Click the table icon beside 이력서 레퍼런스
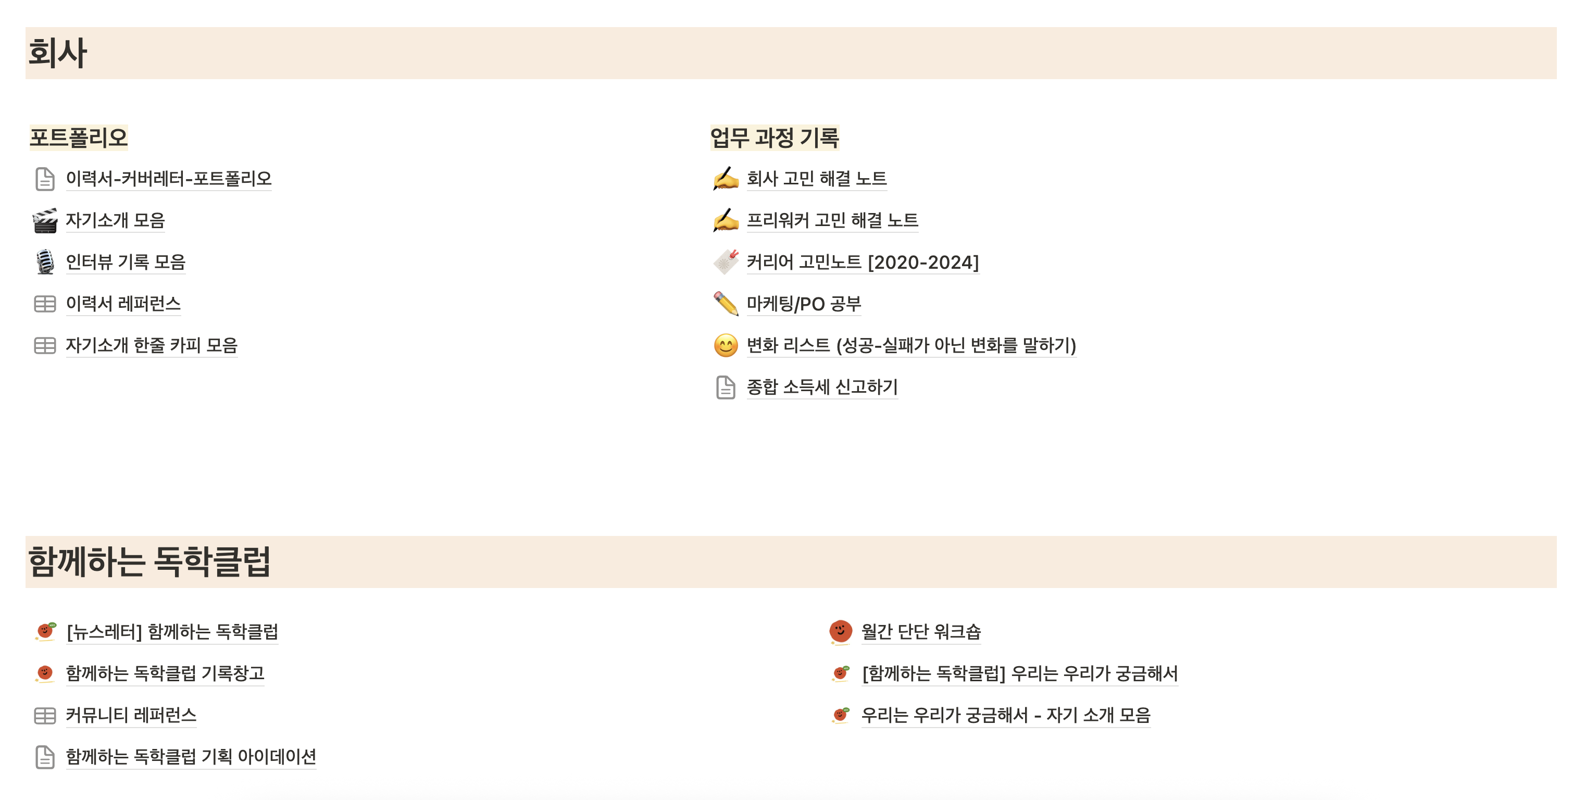 (x=45, y=304)
